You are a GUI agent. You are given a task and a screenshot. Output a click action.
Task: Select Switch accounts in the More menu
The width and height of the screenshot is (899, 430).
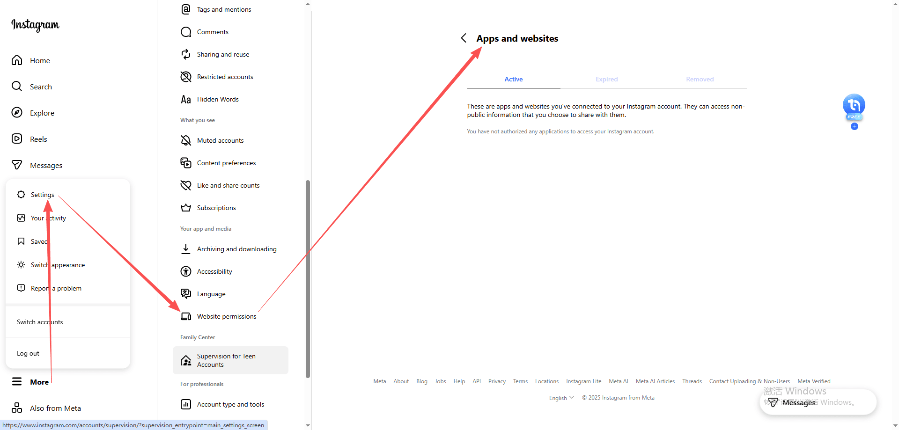point(68,322)
